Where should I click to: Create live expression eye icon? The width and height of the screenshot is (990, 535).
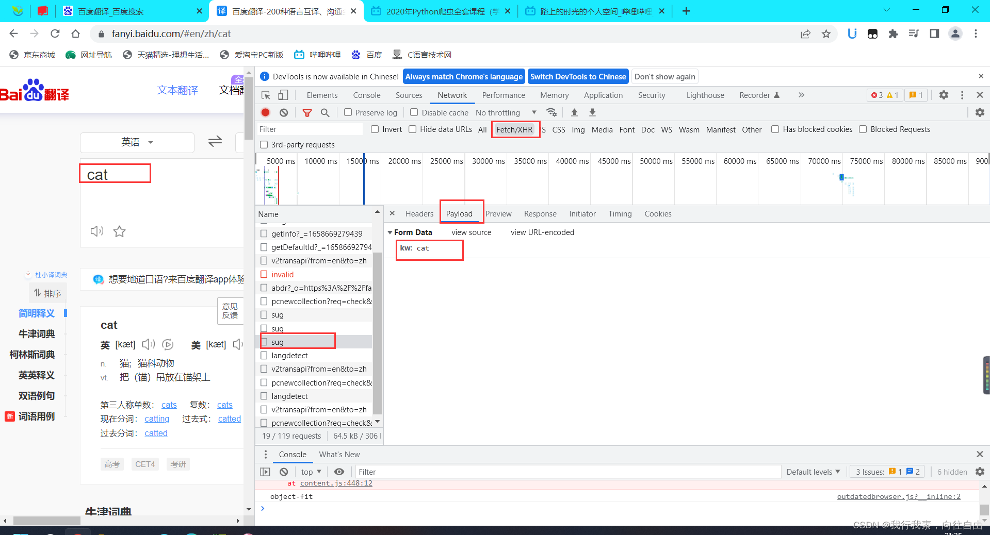[339, 472]
